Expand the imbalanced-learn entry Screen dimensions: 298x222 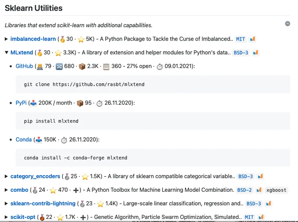pyautogui.click(x=6, y=39)
